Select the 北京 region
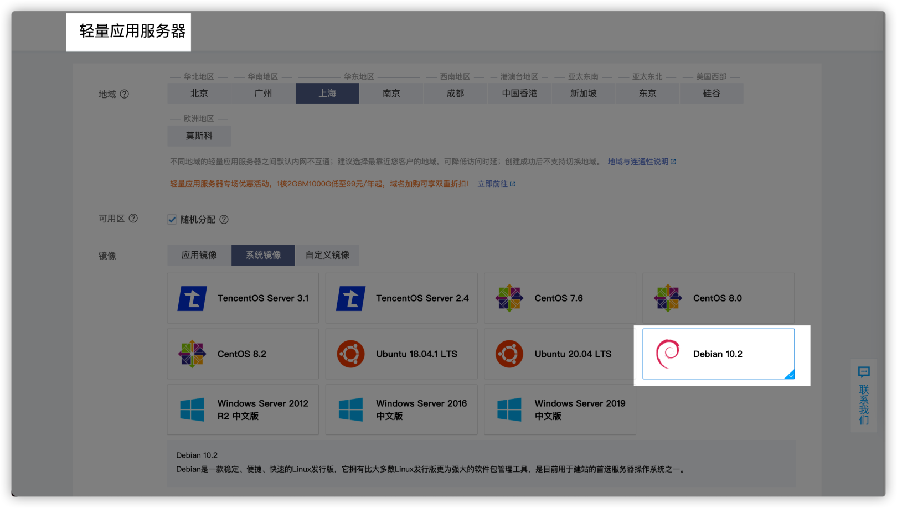897x508 pixels. 199,94
